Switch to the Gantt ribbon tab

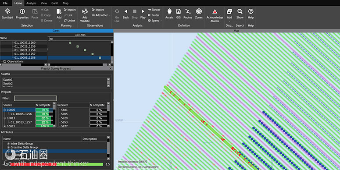click(x=55, y=3)
